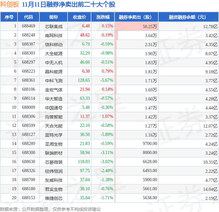This screenshot has height=212, width=219.
Task: Select stock code 688387
Action: click(28, 44)
